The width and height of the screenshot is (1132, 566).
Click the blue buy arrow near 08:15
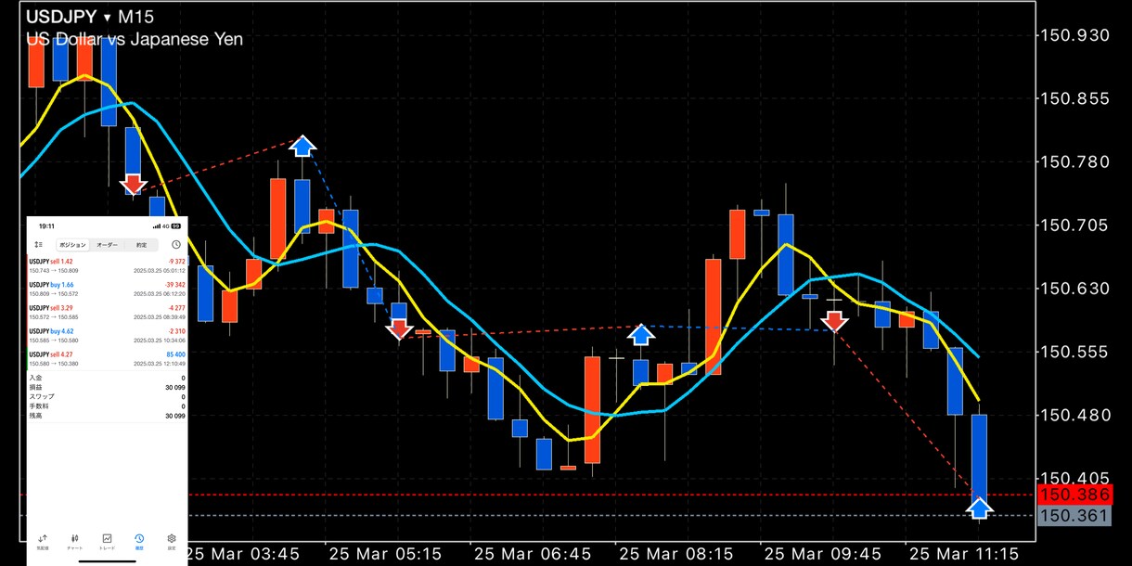click(641, 334)
